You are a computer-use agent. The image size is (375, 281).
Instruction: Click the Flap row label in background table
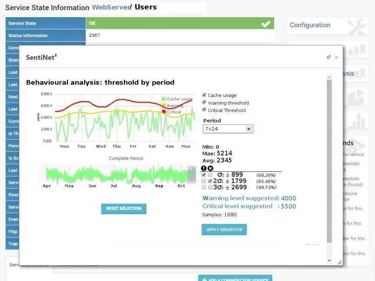[13, 232]
